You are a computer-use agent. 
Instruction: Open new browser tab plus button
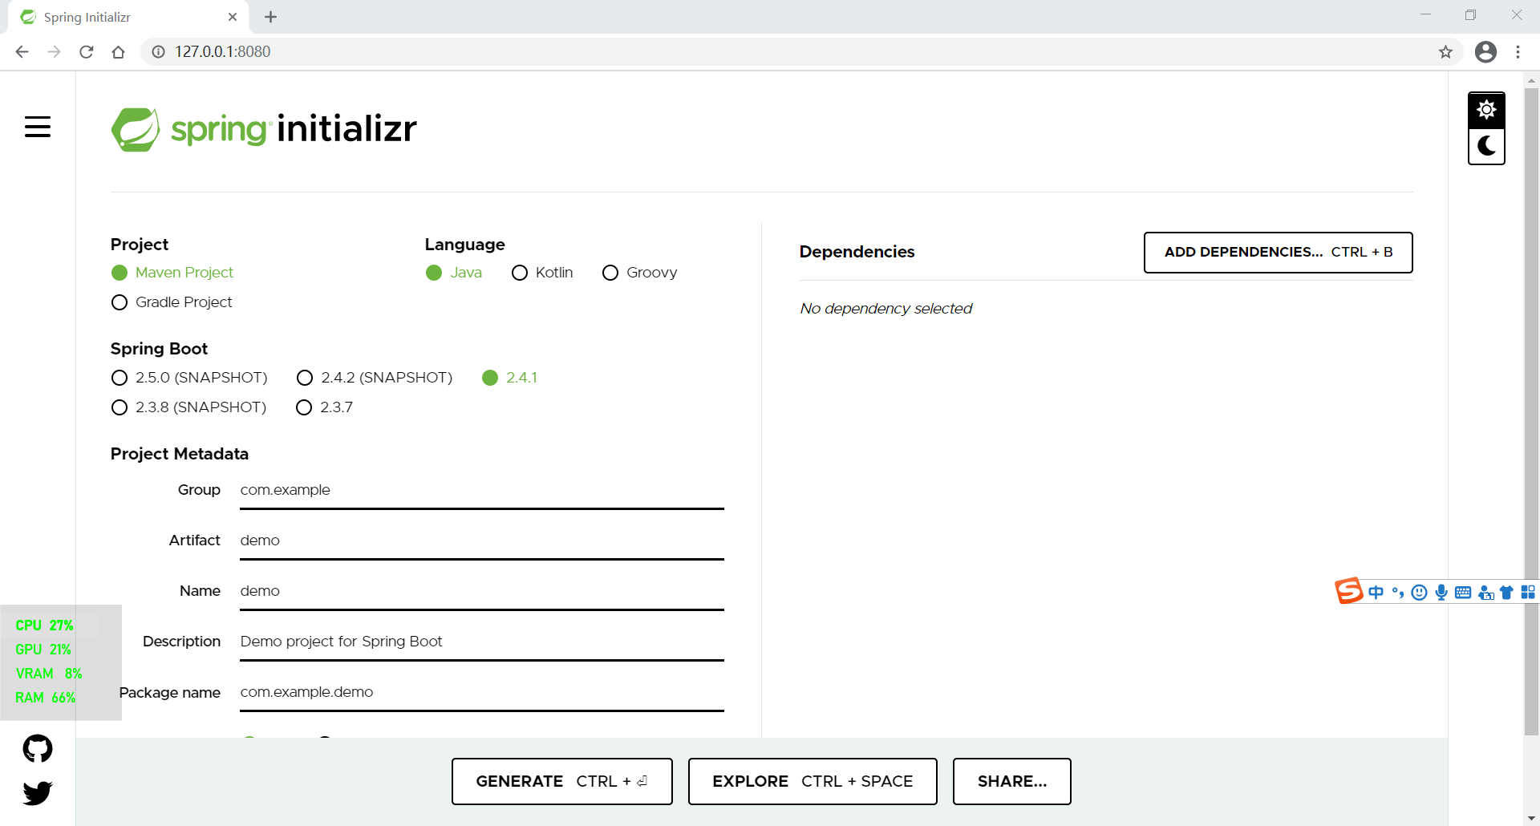click(271, 17)
